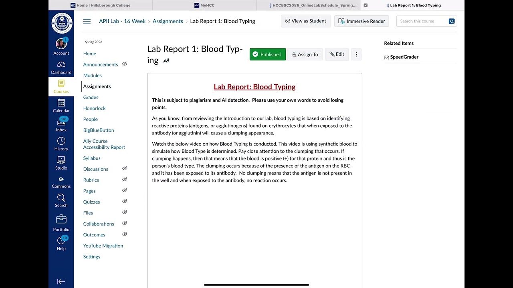Open the Calendar icon

tap(61, 103)
